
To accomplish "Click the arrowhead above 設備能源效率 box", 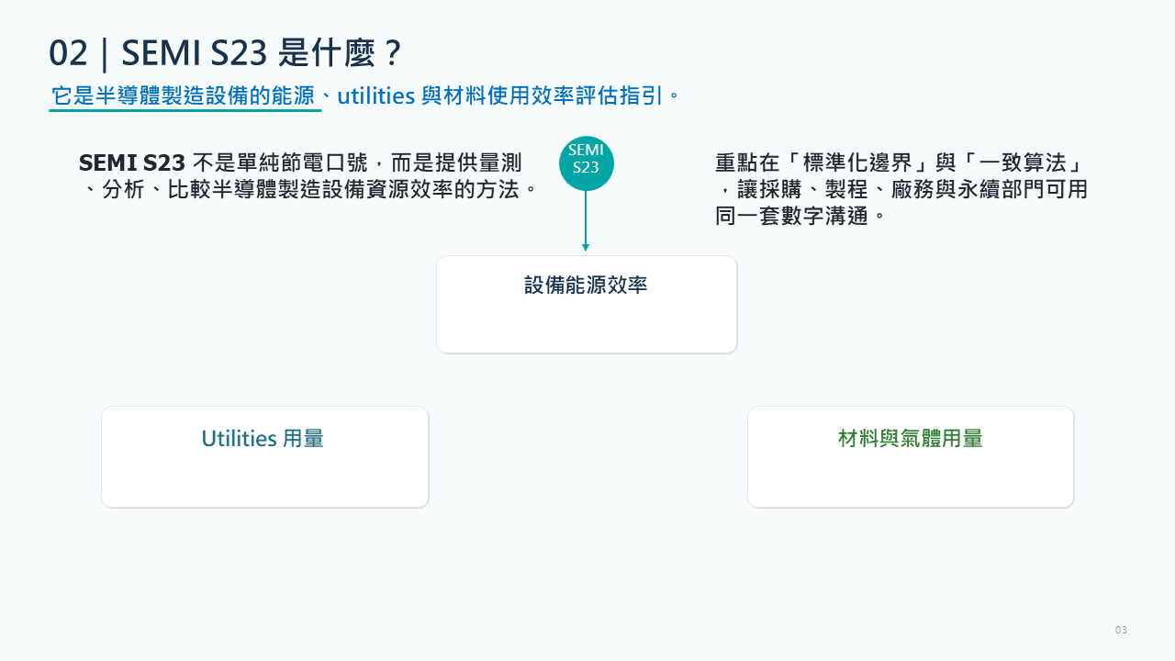I will coord(586,248).
